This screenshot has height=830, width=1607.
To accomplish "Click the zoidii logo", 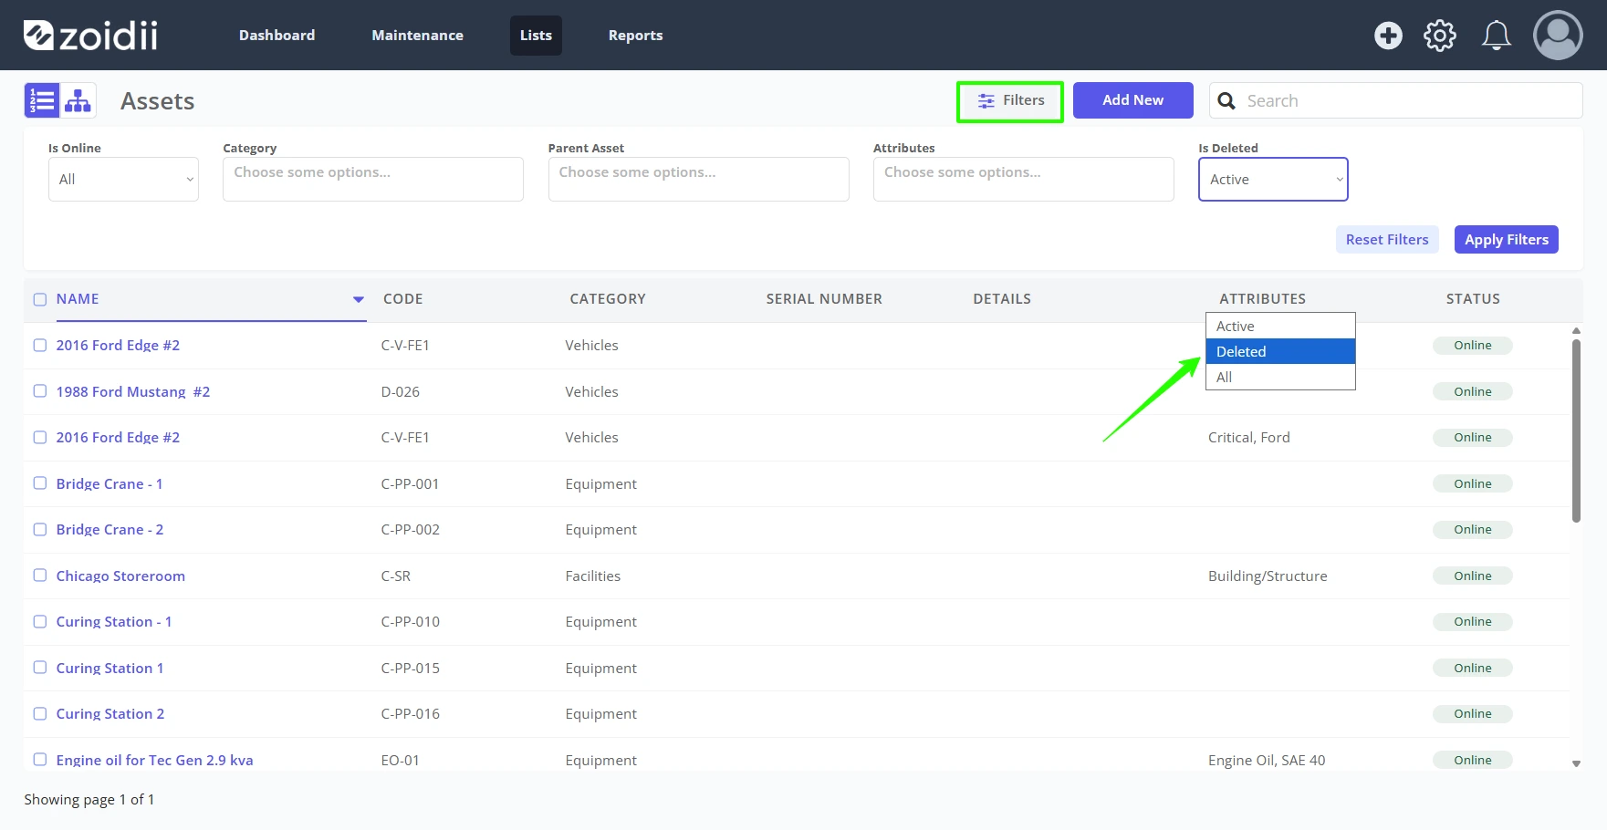I will [x=90, y=36].
